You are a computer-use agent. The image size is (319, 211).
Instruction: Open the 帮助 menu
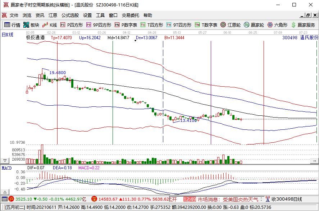(x=148, y=15)
